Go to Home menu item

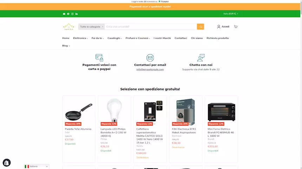coord(66,38)
